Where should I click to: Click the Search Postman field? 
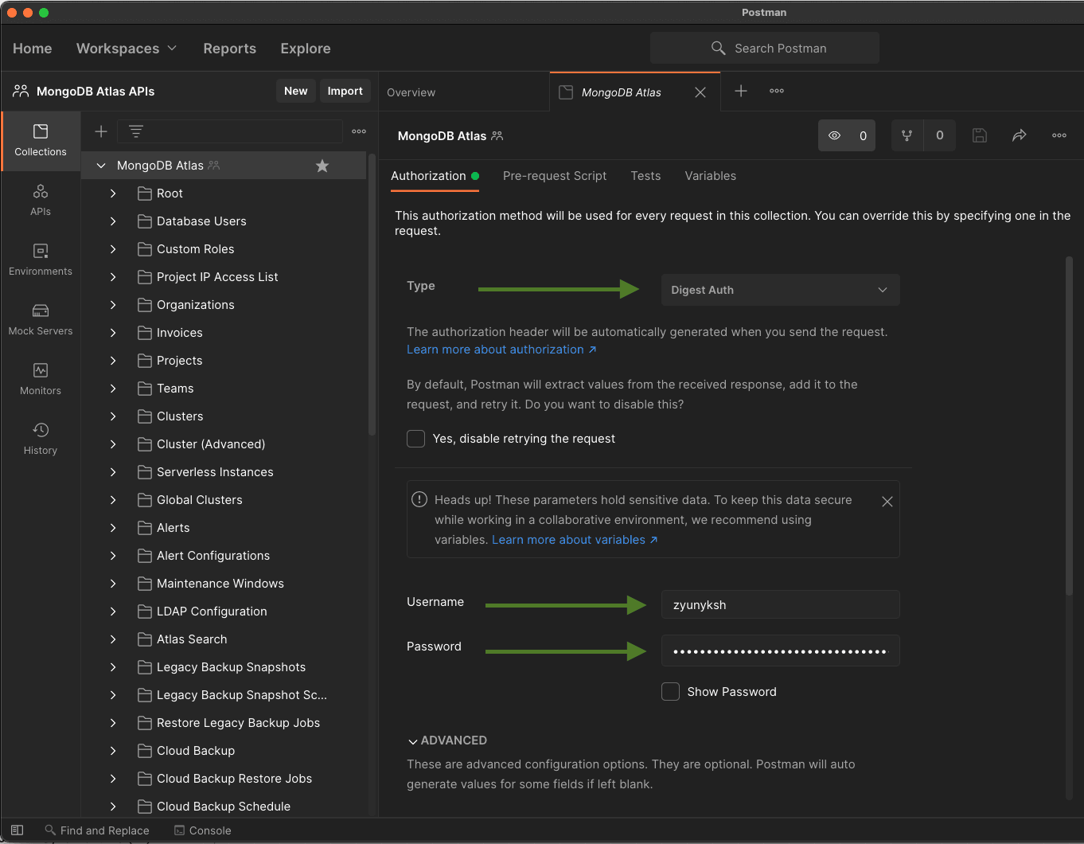coord(765,48)
